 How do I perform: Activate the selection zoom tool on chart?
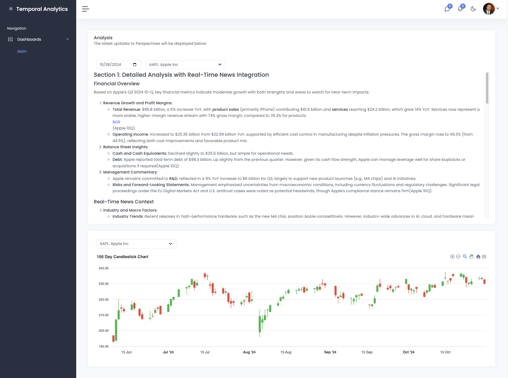(x=465, y=256)
